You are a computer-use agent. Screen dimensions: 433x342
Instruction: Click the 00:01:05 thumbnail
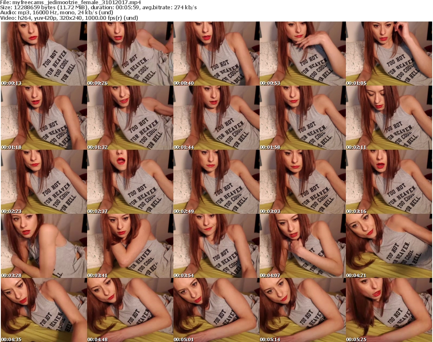(x=389, y=54)
